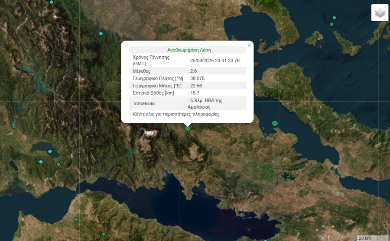Viewport: 390px width, 241px height.
Task: Click popup title 'Αναθεωρημένη Λύση'
Action: click(189, 50)
